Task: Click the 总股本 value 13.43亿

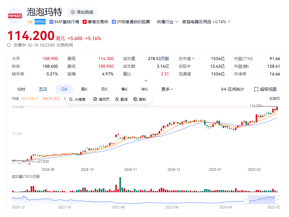Action: coord(217,66)
